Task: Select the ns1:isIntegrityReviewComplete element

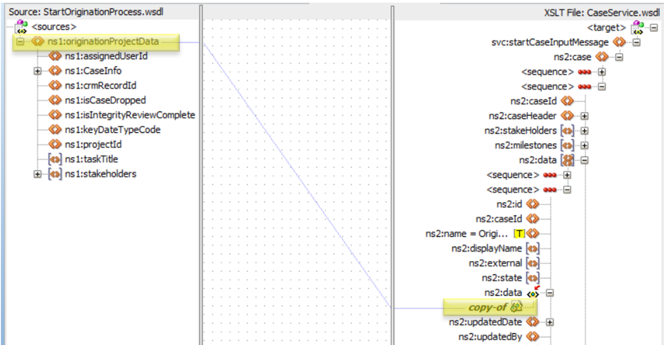Action: point(130,115)
